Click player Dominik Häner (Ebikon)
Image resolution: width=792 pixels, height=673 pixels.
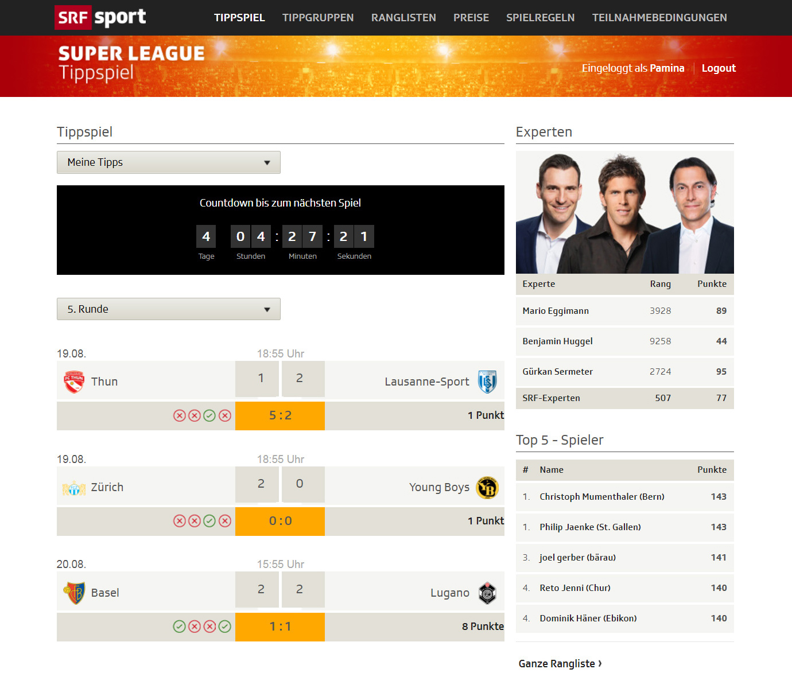588,618
